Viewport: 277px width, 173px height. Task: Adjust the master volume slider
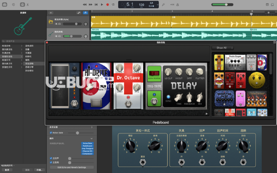click(222, 5)
